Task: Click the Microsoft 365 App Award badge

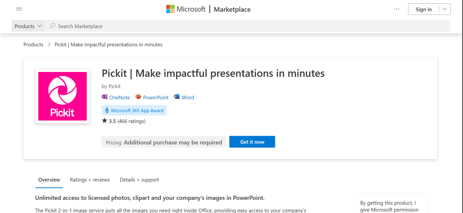Action: [x=134, y=110]
